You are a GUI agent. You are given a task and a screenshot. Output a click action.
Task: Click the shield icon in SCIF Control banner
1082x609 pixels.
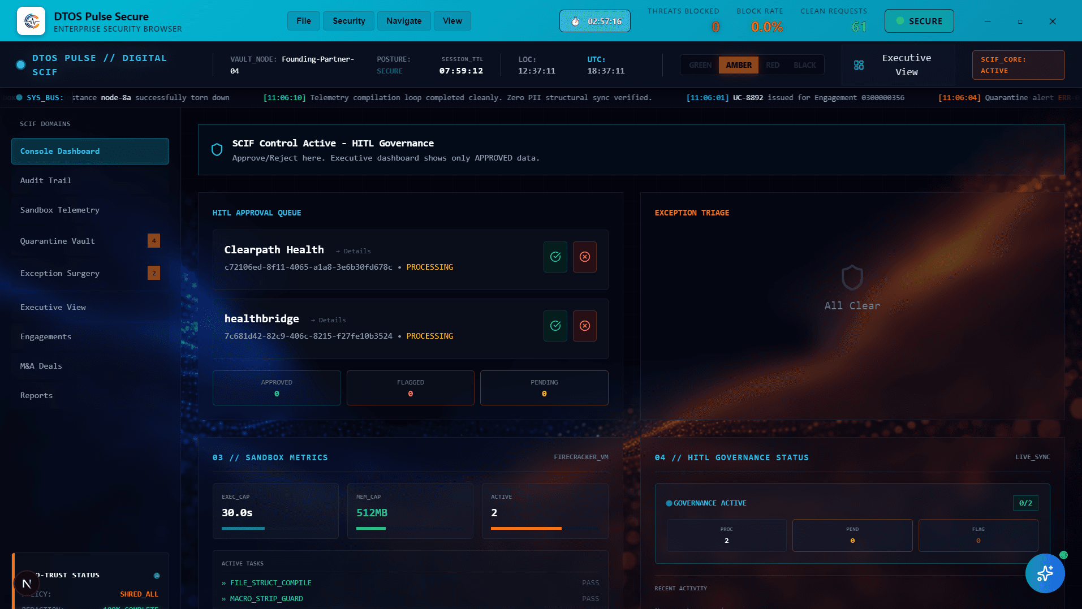[x=217, y=150]
